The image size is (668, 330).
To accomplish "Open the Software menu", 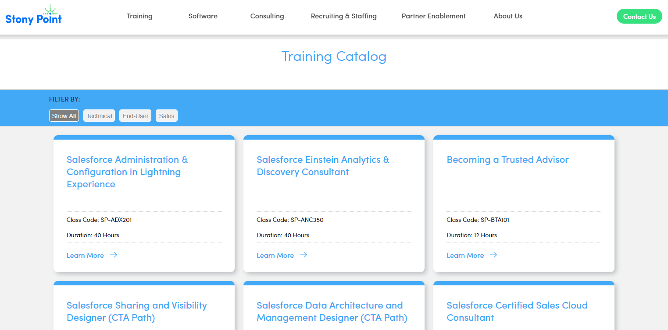I will 203,16.
